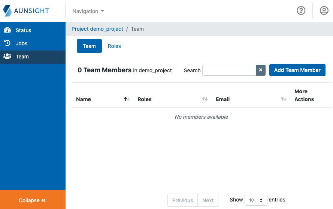The image size is (333, 209).
Task: Sort table by Name column arrows
Action: coord(127,99)
